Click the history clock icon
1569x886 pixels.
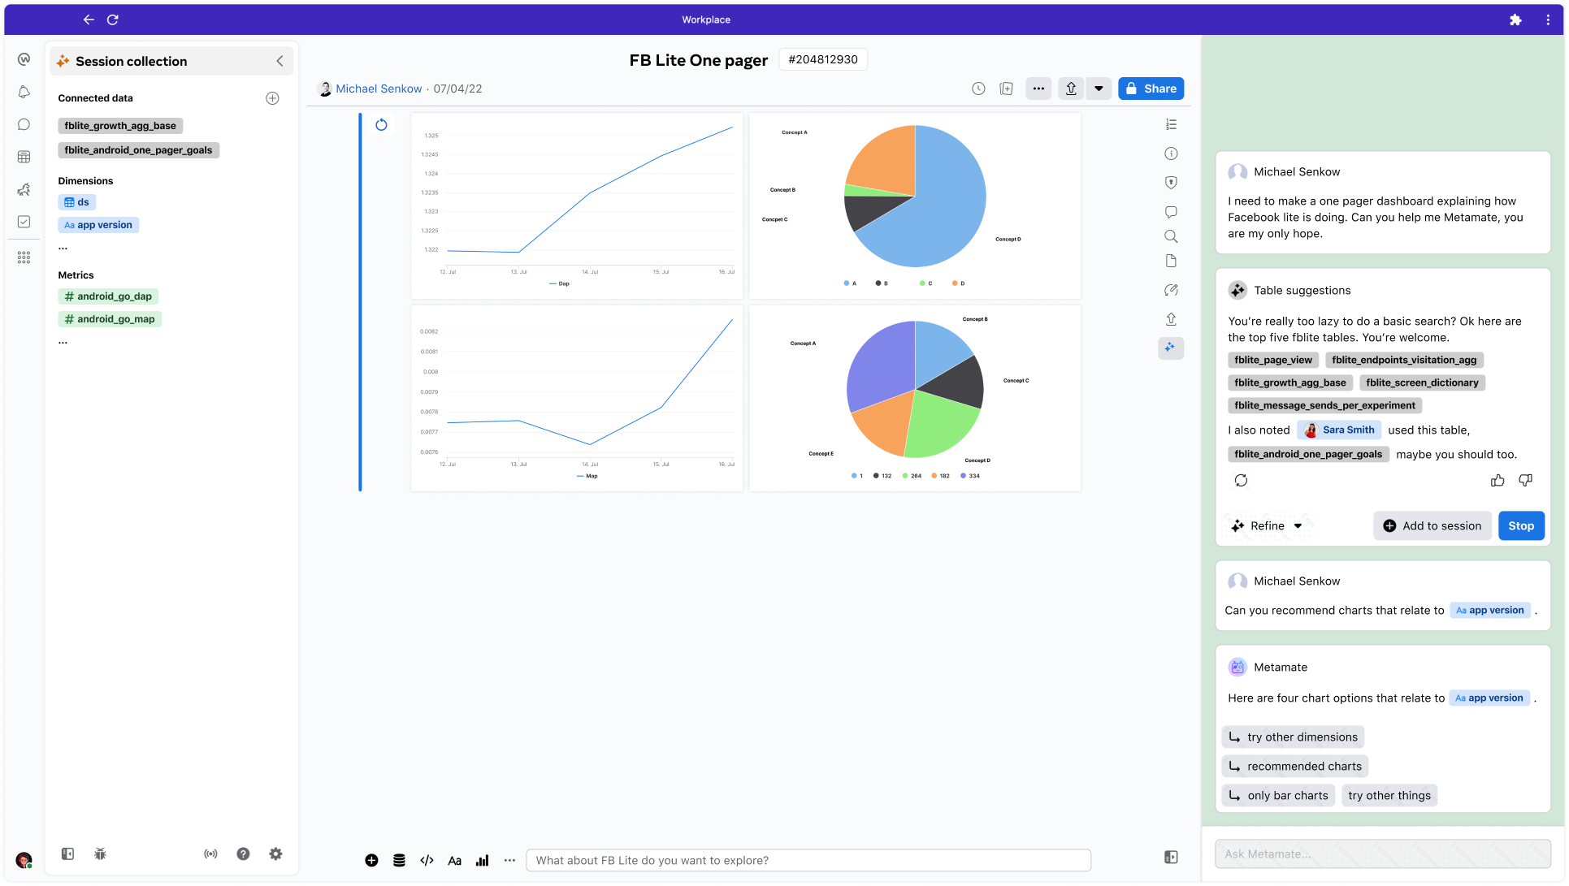978,89
